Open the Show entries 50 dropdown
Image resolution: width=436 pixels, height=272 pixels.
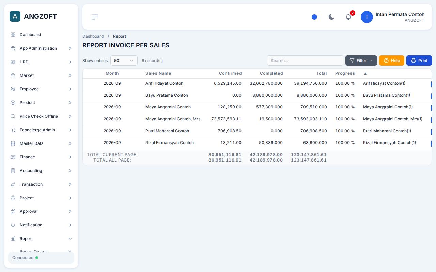tap(124, 61)
